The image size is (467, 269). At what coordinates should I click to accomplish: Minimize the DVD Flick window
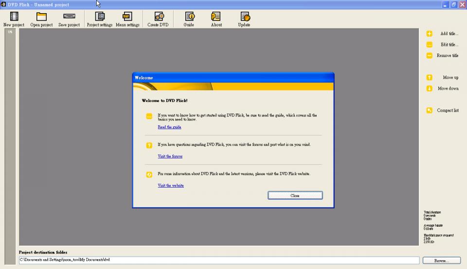click(445, 5)
